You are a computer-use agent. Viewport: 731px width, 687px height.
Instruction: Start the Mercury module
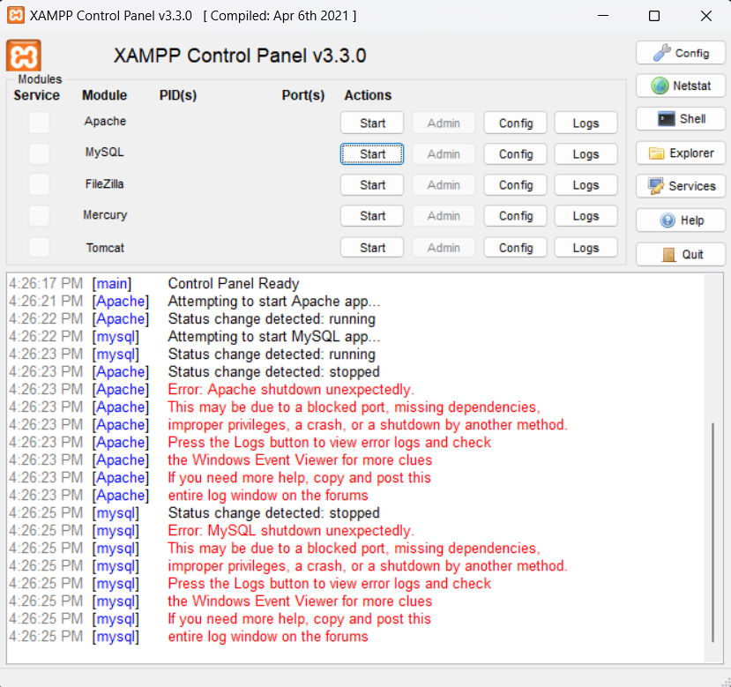point(372,216)
